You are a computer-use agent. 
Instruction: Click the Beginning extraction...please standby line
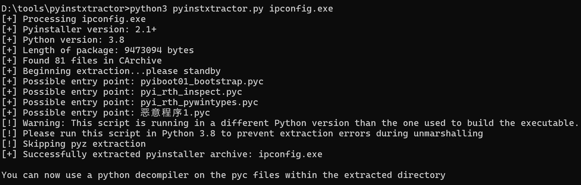111,71
